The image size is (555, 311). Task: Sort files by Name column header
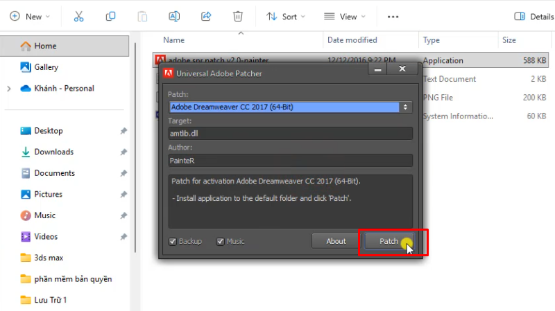pyautogui.click(x=174, y=40)
